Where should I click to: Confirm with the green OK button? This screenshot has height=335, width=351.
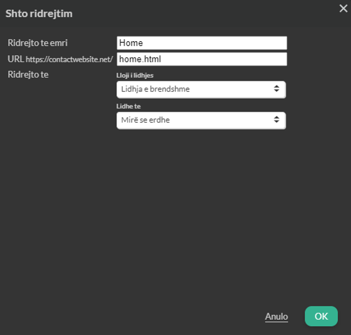point(321,316)
